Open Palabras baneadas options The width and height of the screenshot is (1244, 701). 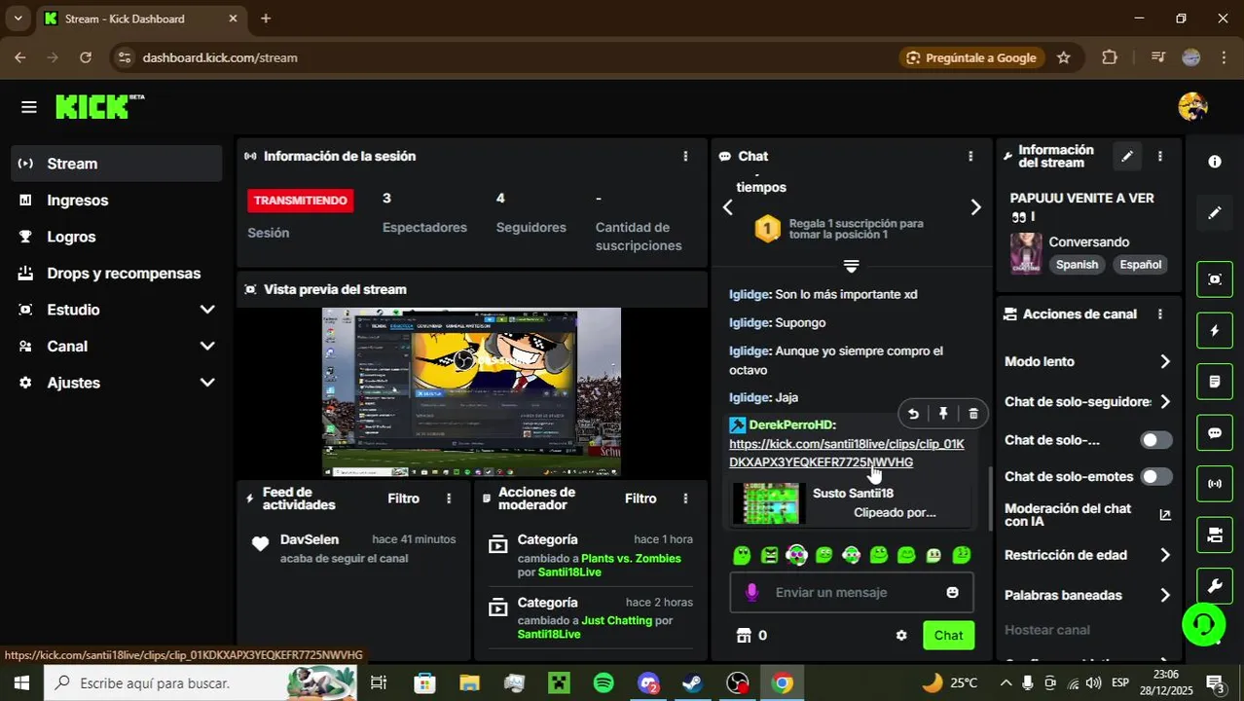click(x=1088, y=595)
